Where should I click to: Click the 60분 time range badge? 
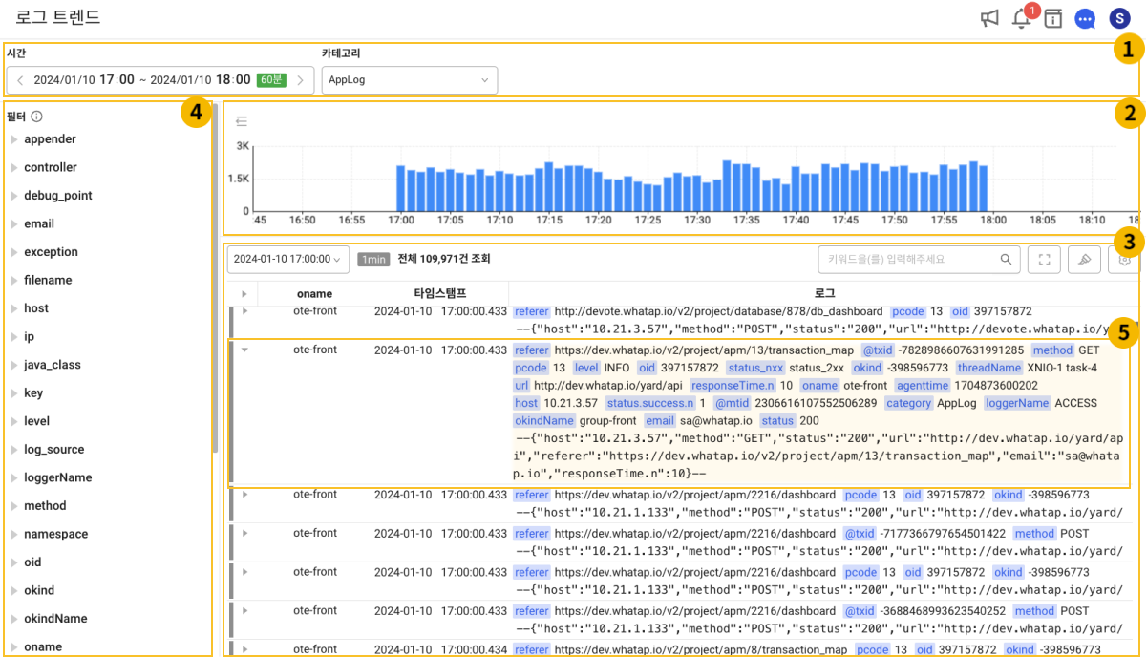[272, 80]
